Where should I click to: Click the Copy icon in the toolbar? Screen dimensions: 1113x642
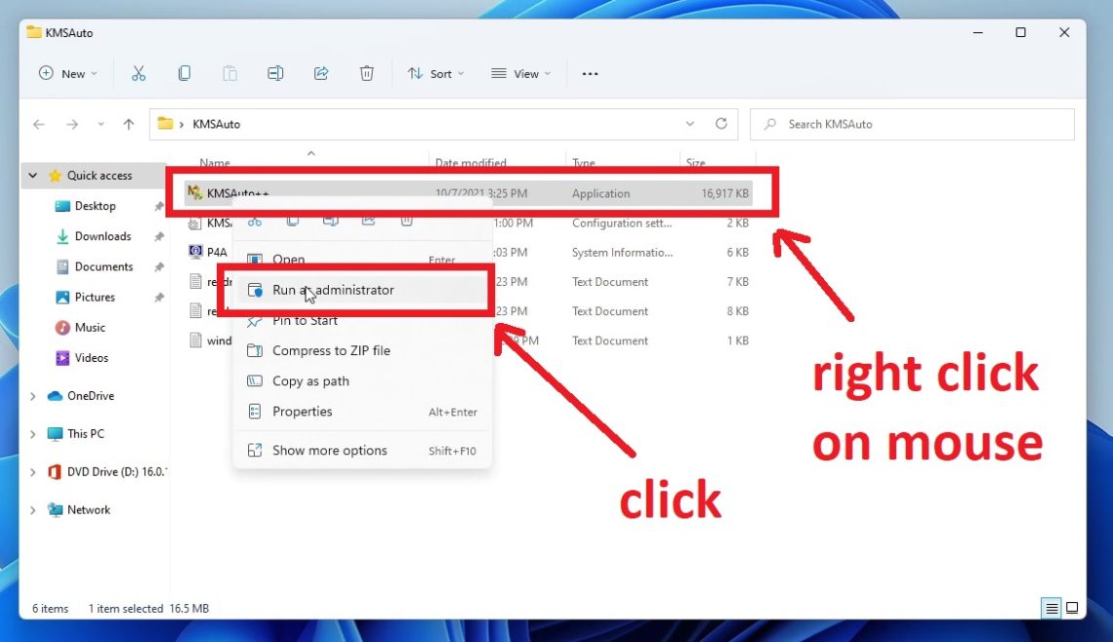click(185, 73)
